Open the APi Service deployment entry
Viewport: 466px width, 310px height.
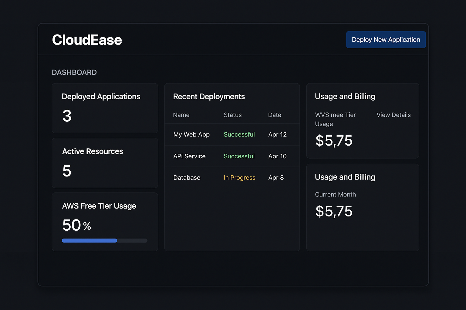click(189, 156)
